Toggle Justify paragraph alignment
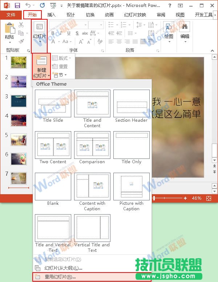Screen dimensions: 218x282 point(135,42)
